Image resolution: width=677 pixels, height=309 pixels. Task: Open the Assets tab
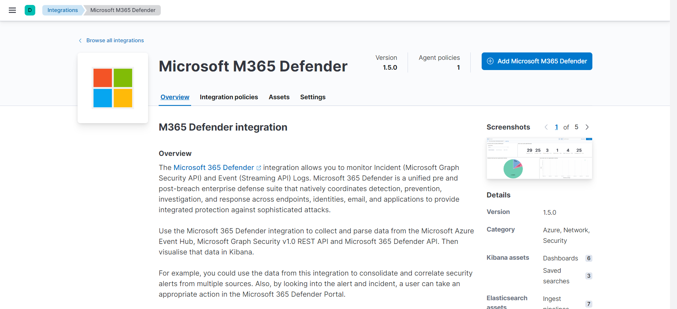(279, 97)
